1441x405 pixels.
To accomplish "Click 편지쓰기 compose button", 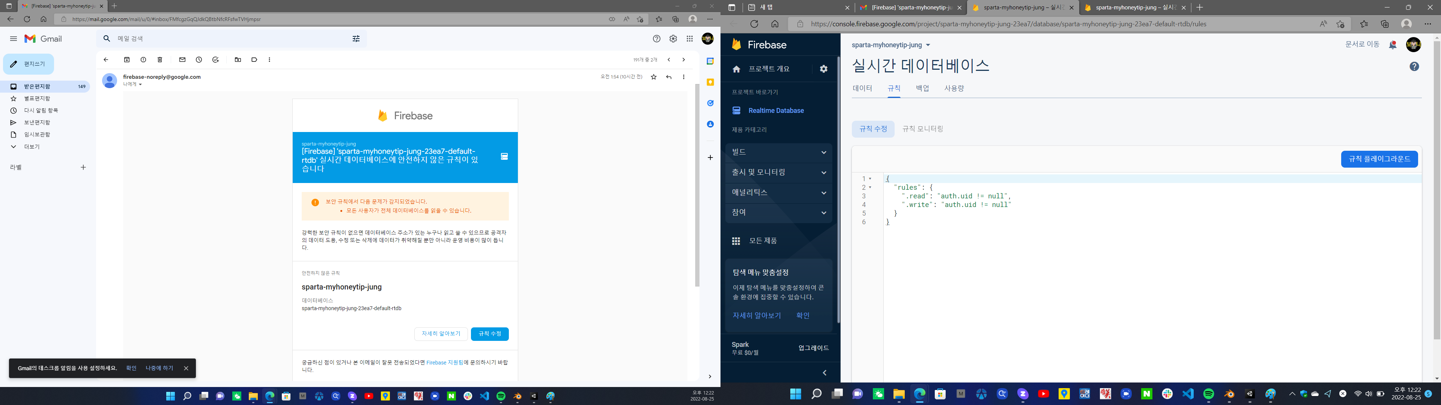I will pos(29,64).
